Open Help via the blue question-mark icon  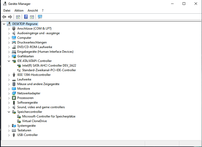pos(26,17)
